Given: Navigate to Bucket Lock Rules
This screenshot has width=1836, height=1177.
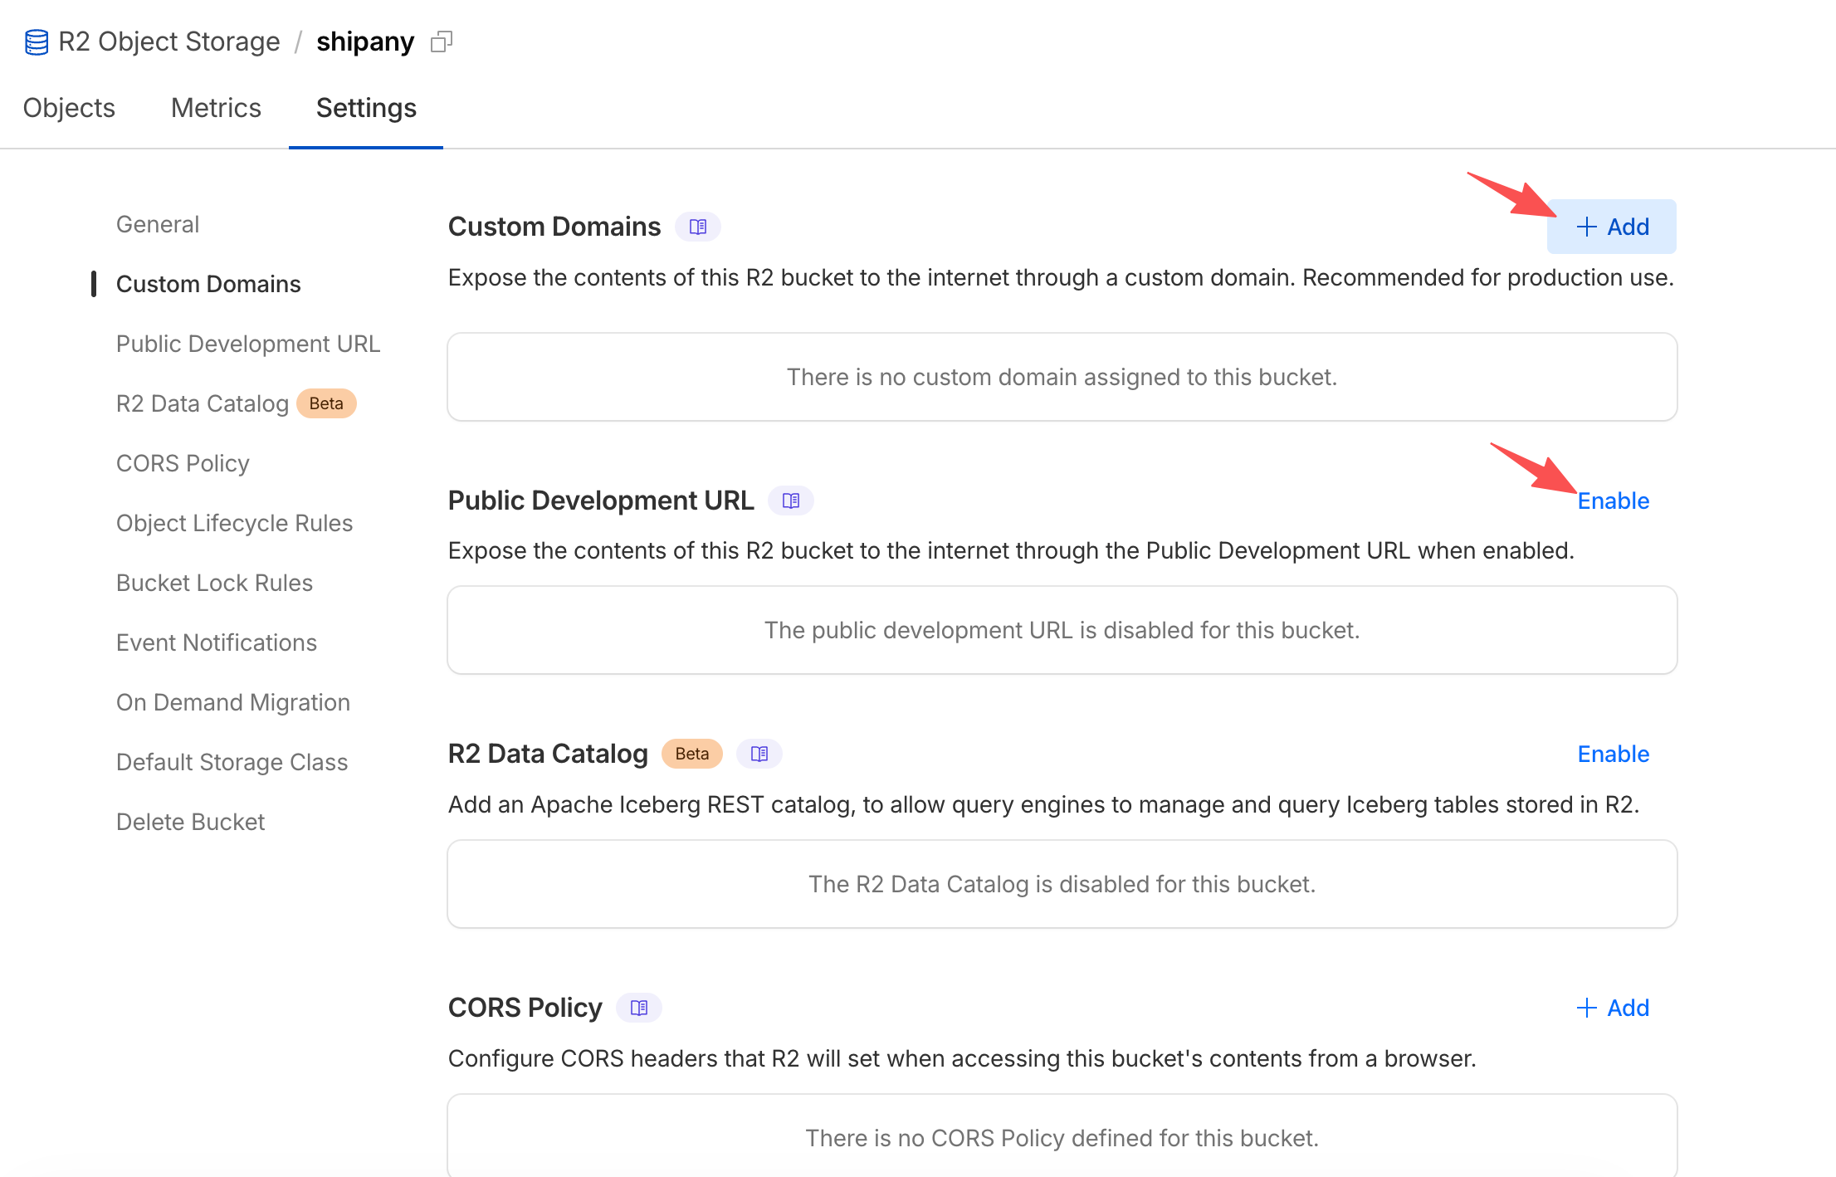Looking at the screenshot, I should click(214, 583).
